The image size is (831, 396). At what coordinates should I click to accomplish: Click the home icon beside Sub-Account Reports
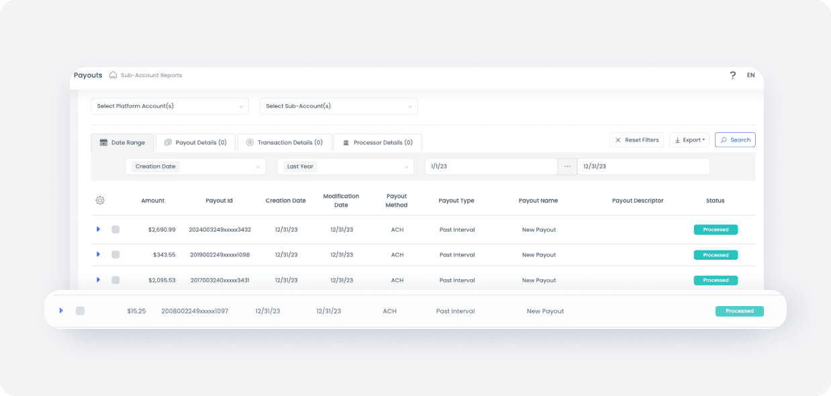[113, 75]
